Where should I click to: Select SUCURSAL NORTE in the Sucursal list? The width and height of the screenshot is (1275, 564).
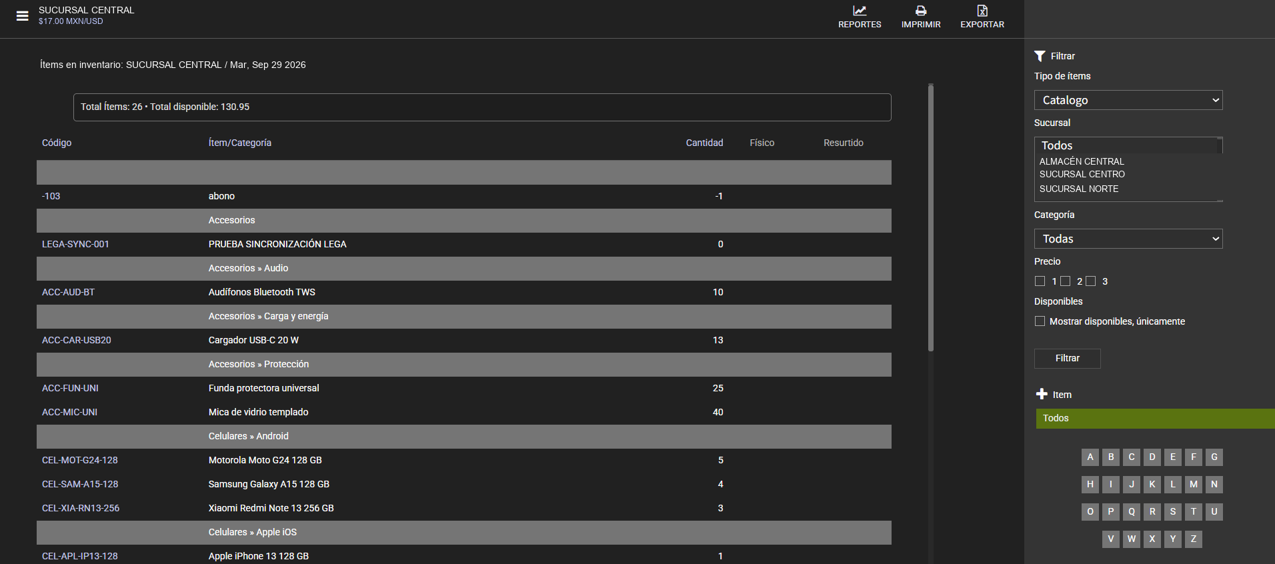[1079, 189]
